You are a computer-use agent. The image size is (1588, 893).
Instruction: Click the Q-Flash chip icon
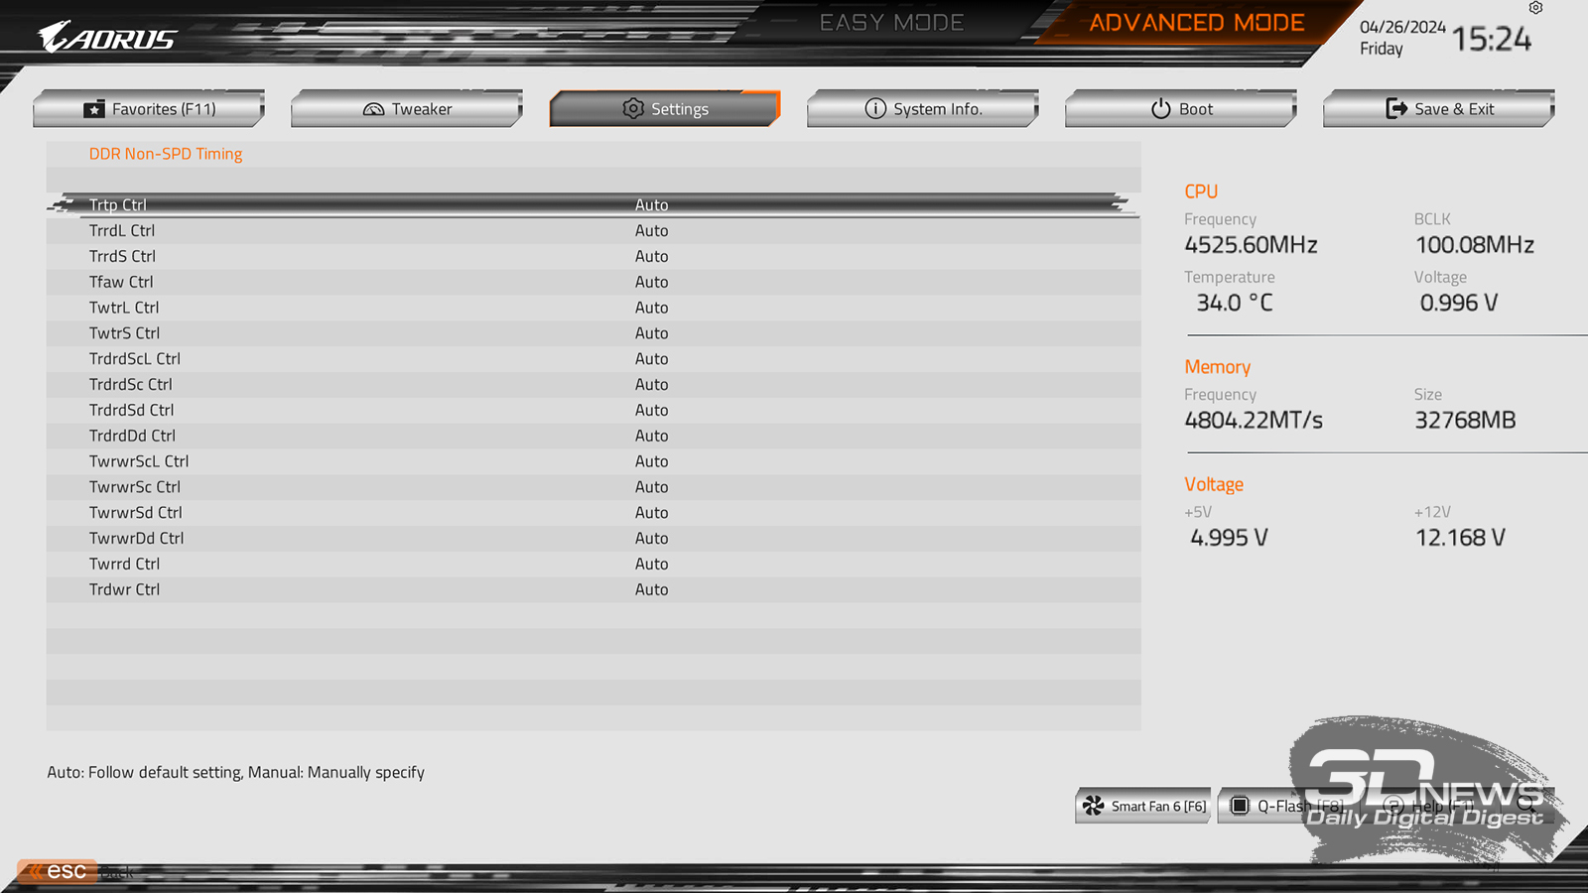click(x=1240, y=806)
